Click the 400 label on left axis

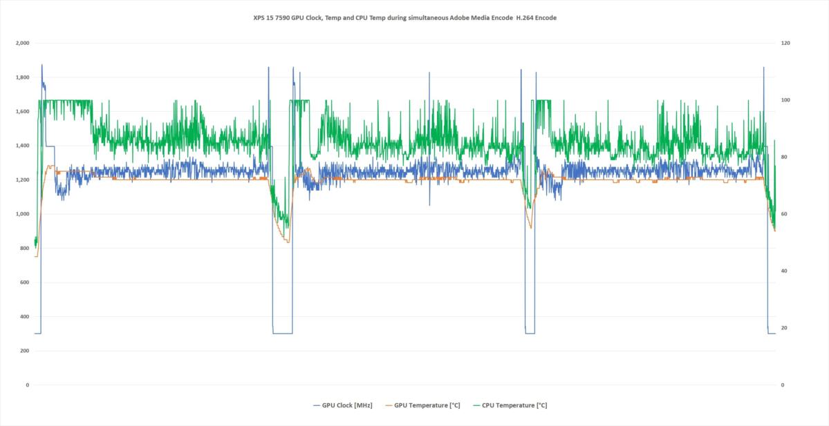(24, 317)
